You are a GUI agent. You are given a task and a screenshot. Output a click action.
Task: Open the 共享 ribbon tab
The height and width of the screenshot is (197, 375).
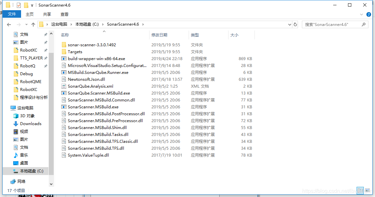(47, 14)
